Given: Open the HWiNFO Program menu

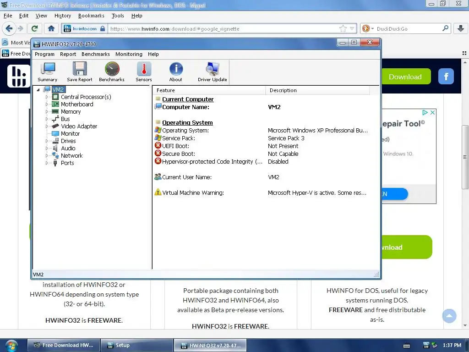Looking at the screenshot, I should click(44, 54).
